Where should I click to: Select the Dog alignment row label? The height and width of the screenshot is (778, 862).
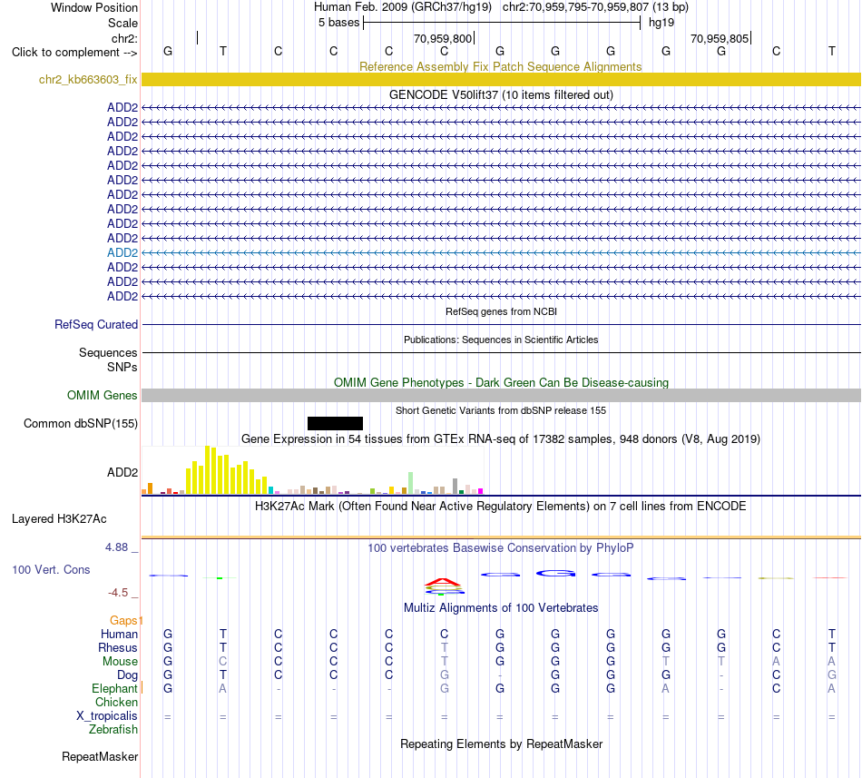point(127,675)
